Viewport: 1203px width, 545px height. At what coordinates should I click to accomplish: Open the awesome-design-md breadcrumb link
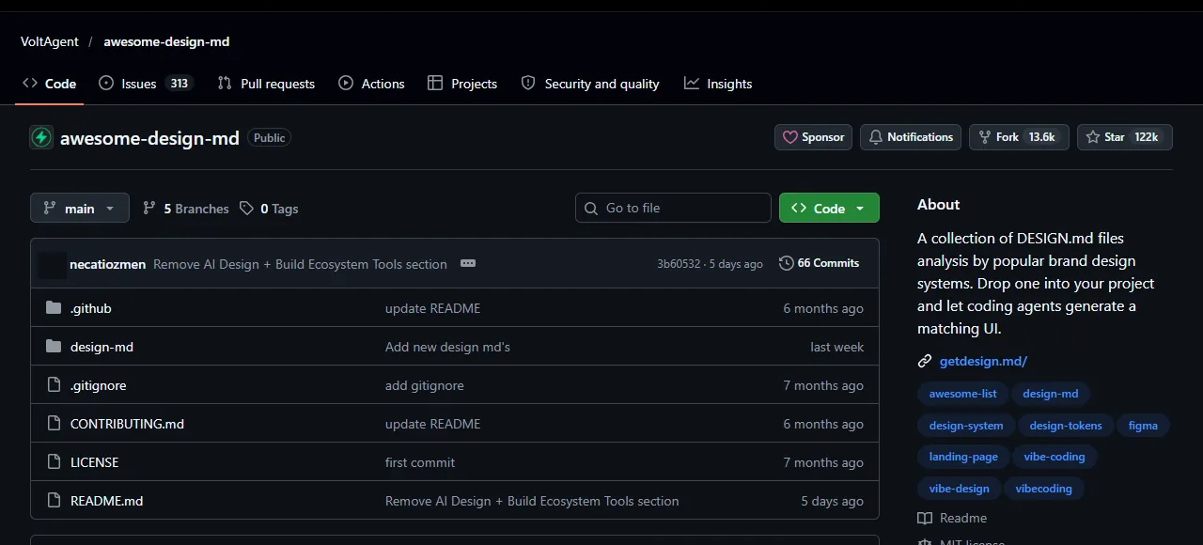[x=166, y=41]
